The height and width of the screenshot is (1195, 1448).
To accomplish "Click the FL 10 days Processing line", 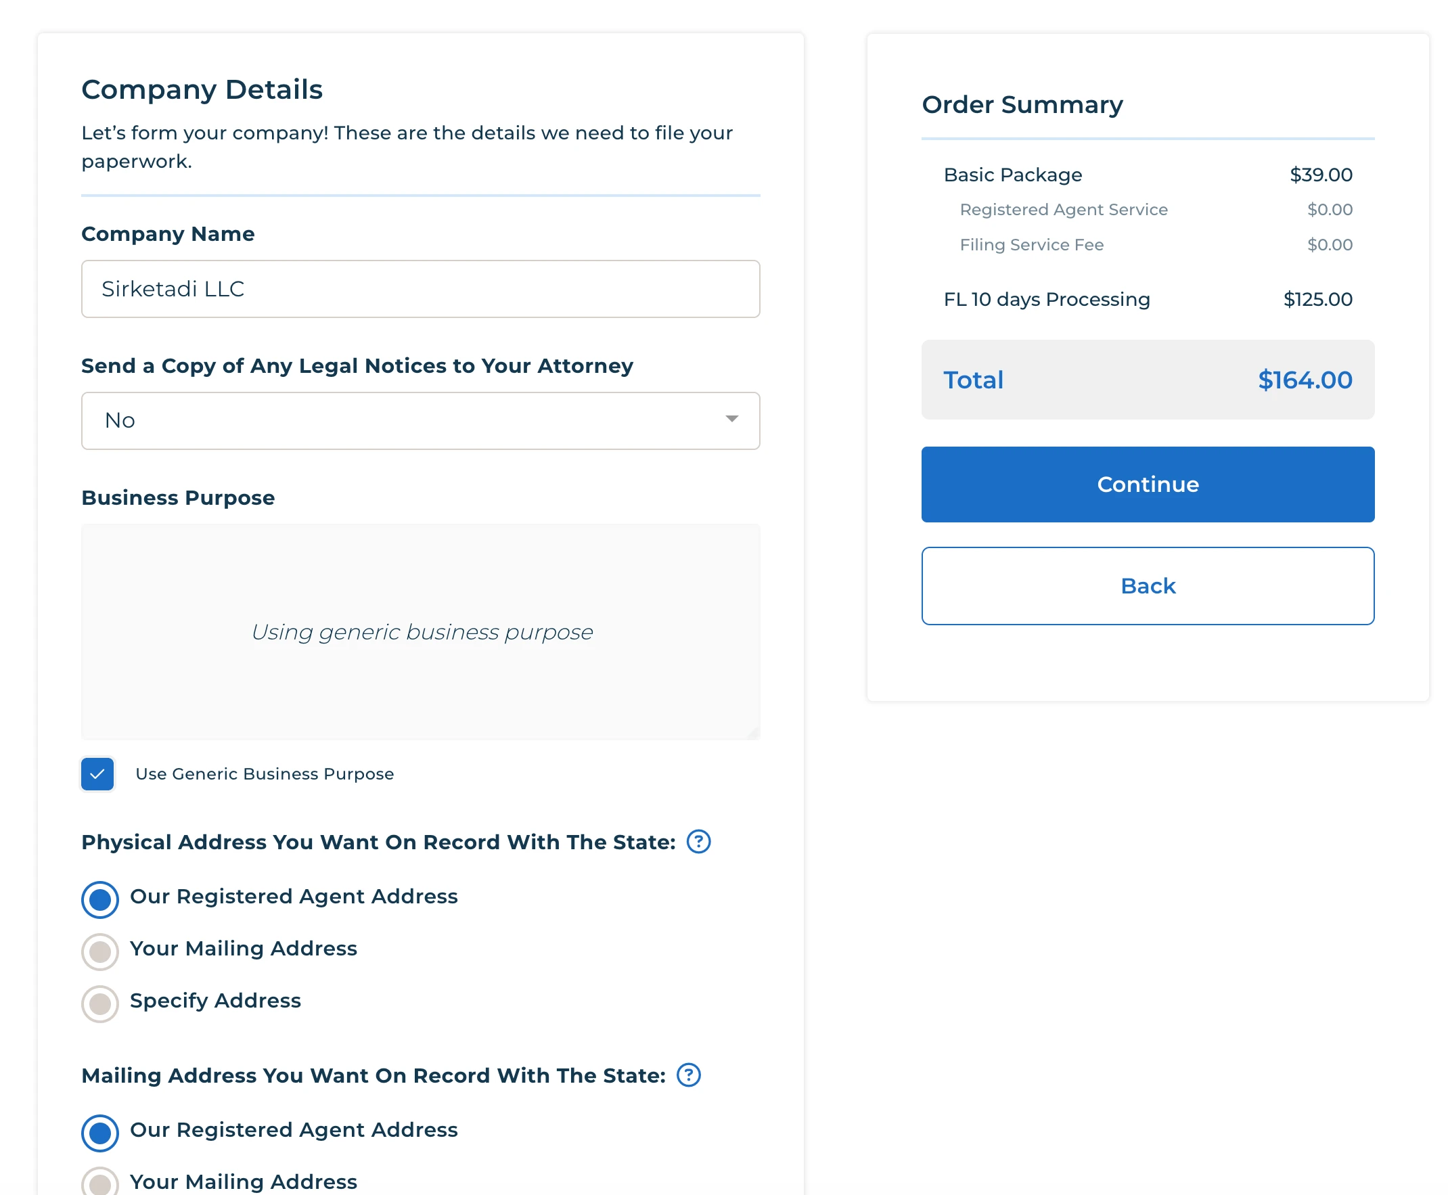I will click(1046, 300).
